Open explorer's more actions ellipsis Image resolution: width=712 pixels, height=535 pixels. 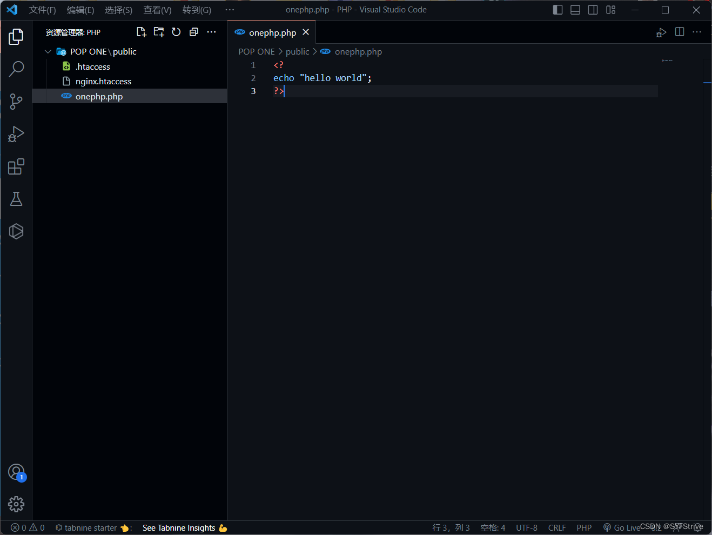point(211,32)
